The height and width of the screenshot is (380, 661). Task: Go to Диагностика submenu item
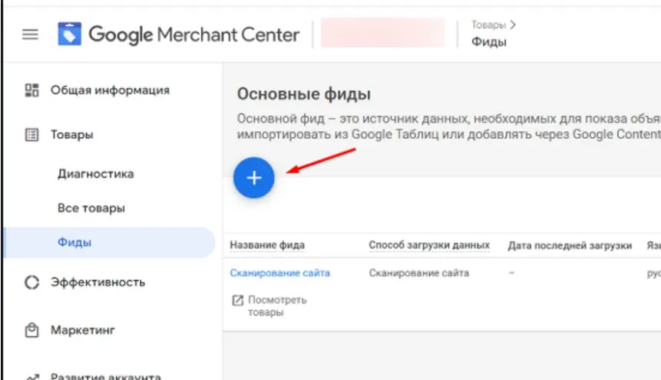[x=96, y=174]
